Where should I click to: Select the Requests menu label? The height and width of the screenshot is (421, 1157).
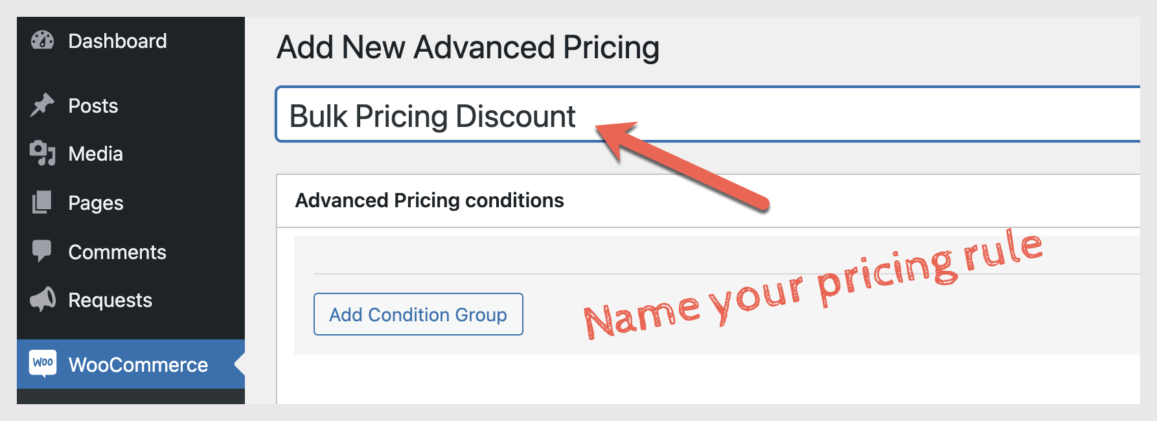(x=110, y=301)
